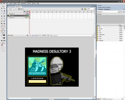The width and height of the screenshot is (125, 100).
Task: Click the Timeline toggle button
Action: 10,9
